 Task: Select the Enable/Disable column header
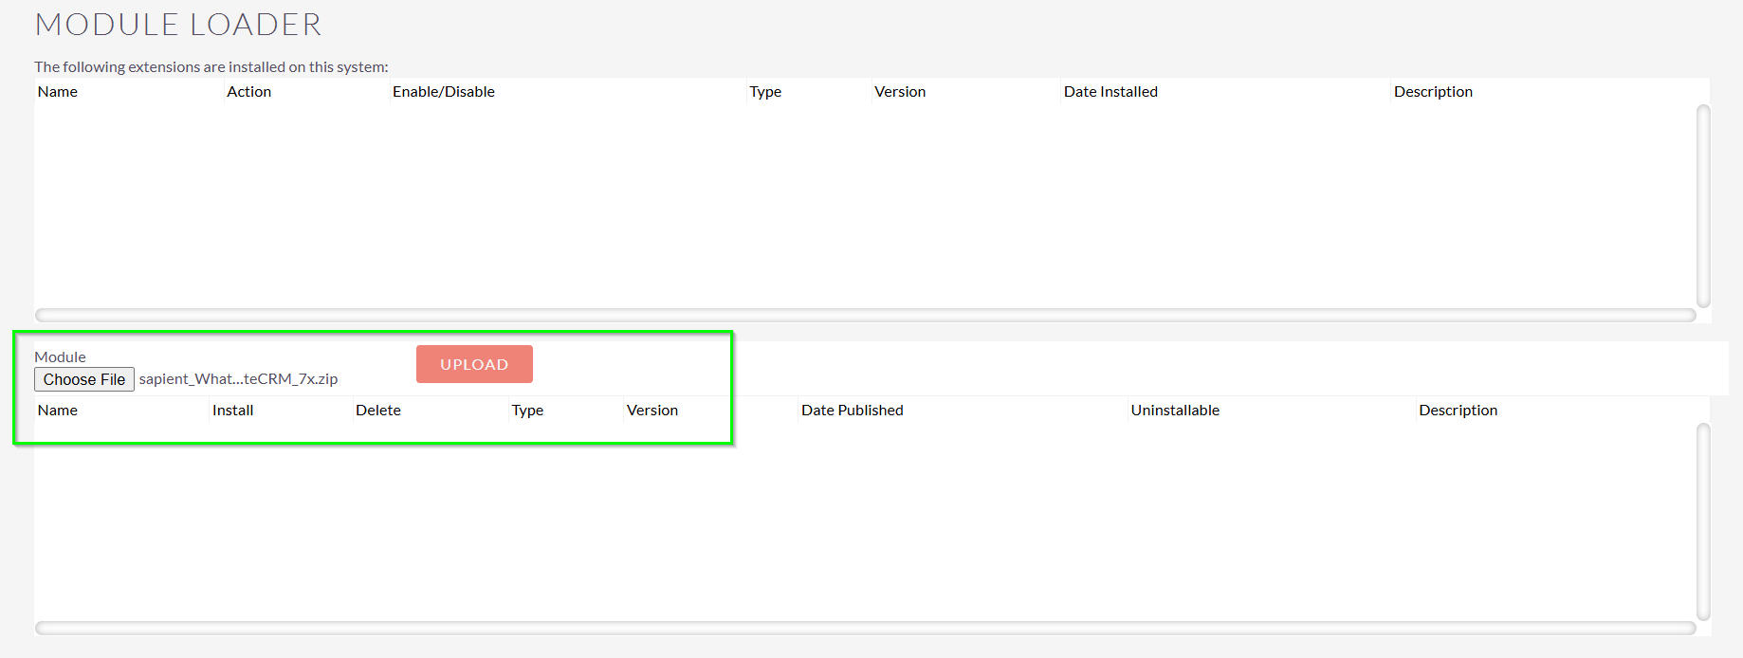pos(444,92)
